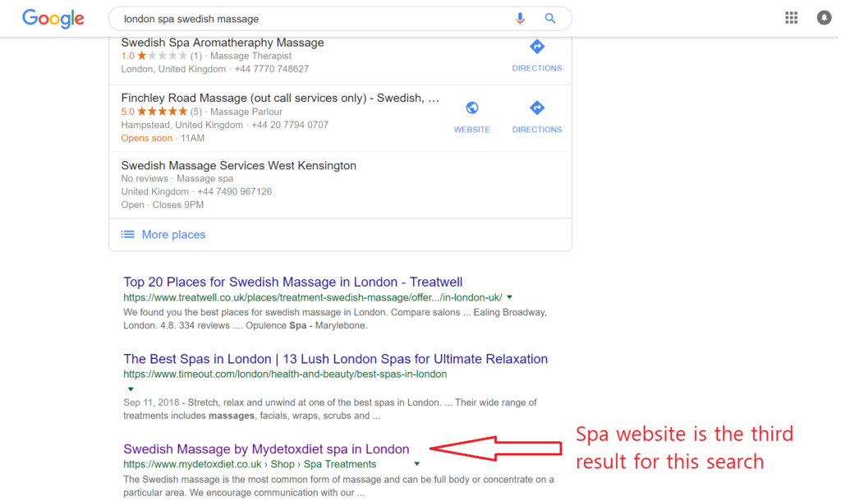Expand timeout.com result dropdown arrow
Viewport: 841px width, 501px height.
[x=131, y=389]
